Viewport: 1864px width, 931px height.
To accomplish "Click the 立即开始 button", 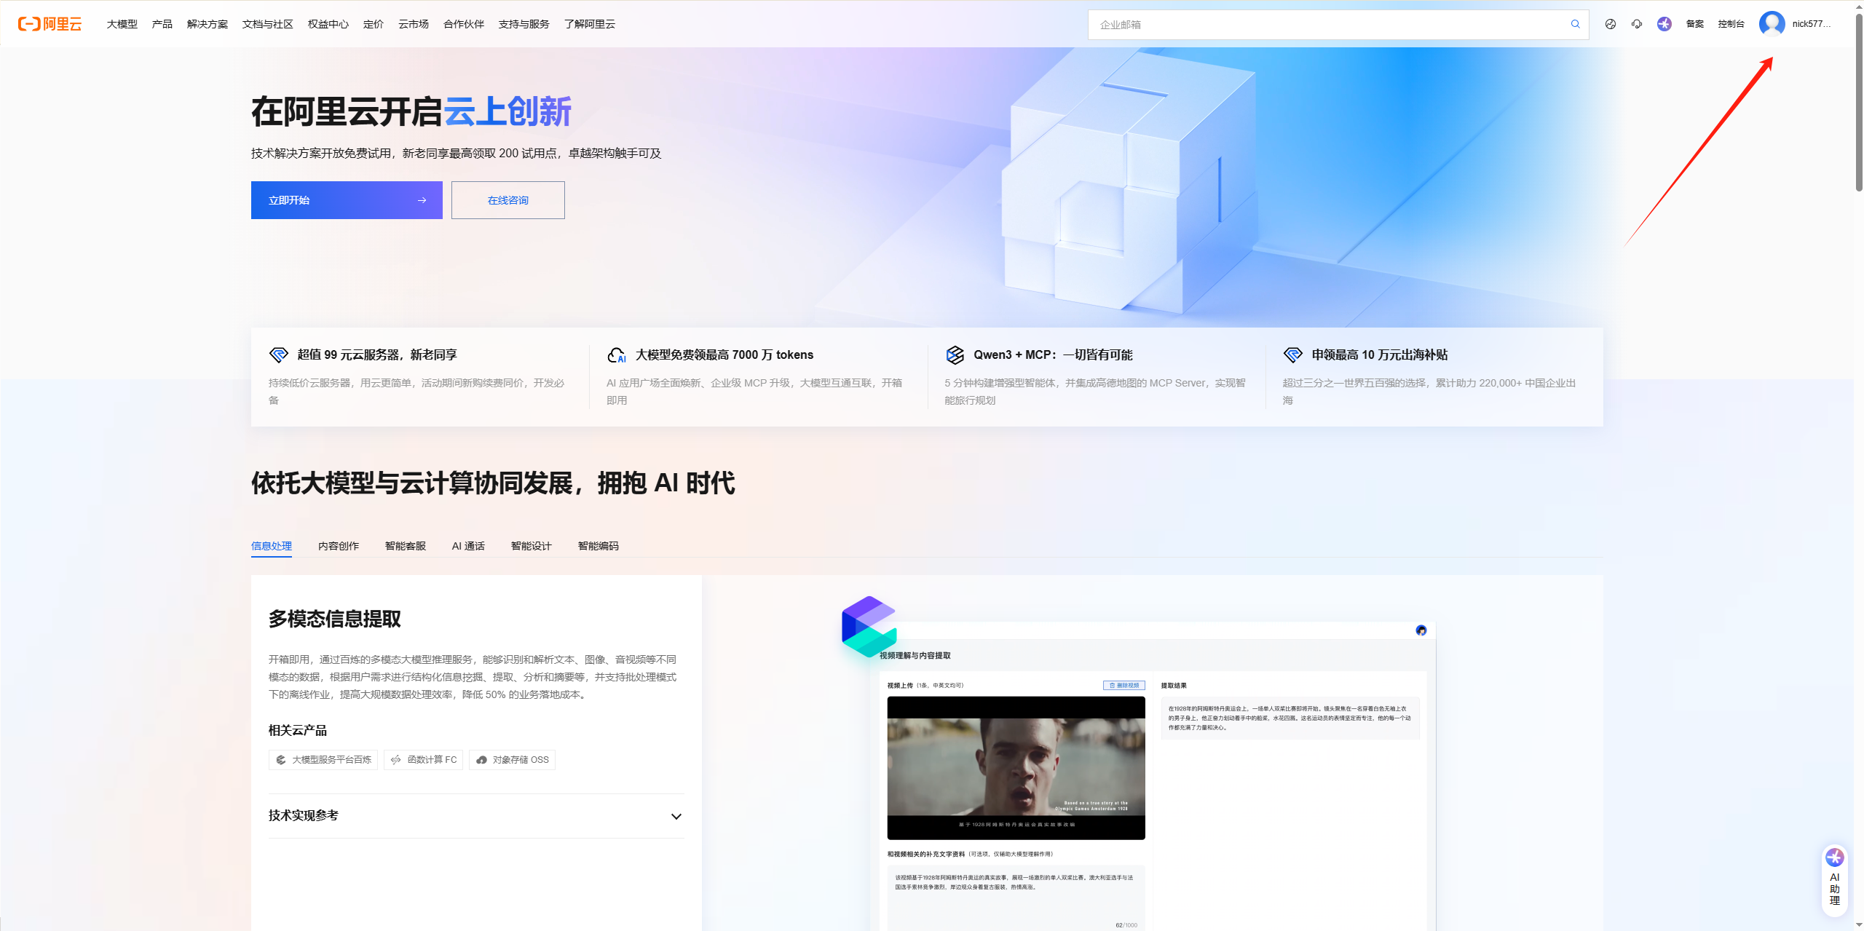I will [346, 199].
